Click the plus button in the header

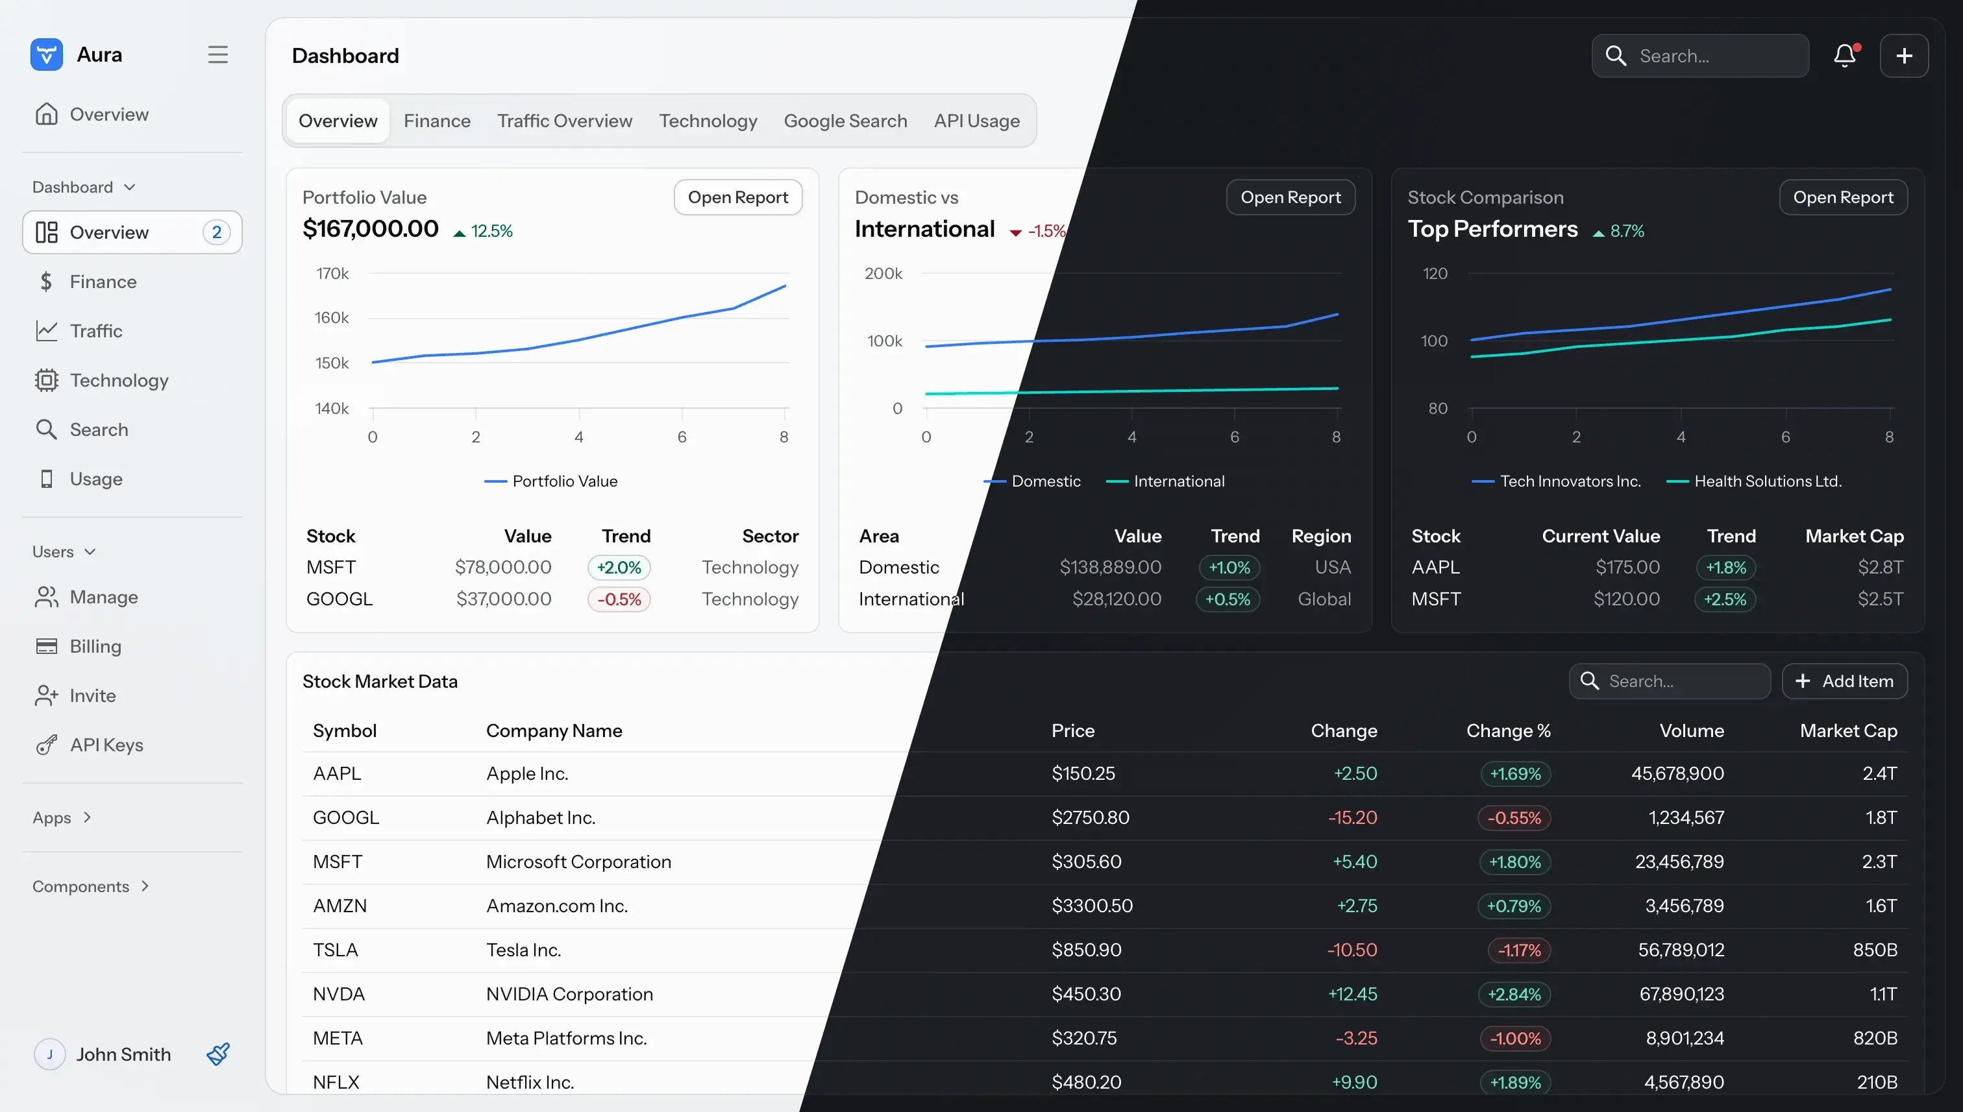point(1904,56)
